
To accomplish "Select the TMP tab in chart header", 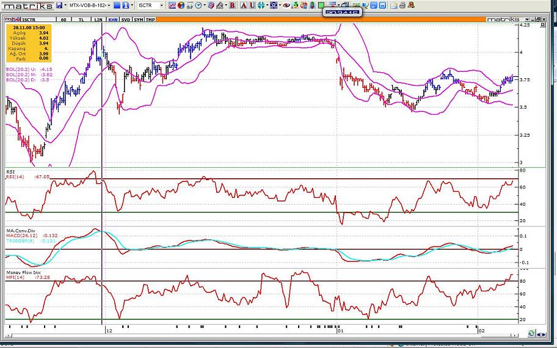I will [150, 20].
